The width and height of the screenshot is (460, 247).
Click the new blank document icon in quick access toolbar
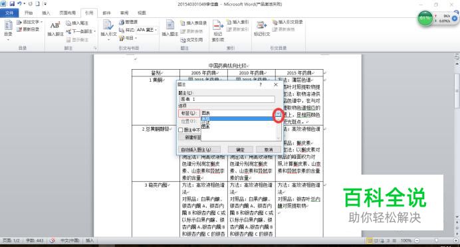tap(37, 4)
